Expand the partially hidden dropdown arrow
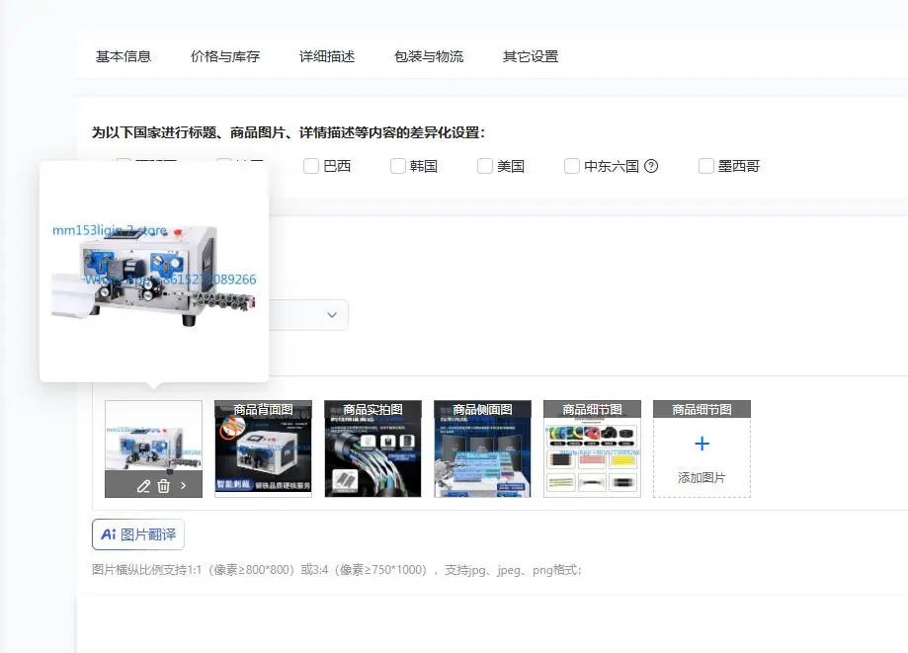The height and width of the screenshot is (653, 908). pyautogui.click(x=332, y=315)
